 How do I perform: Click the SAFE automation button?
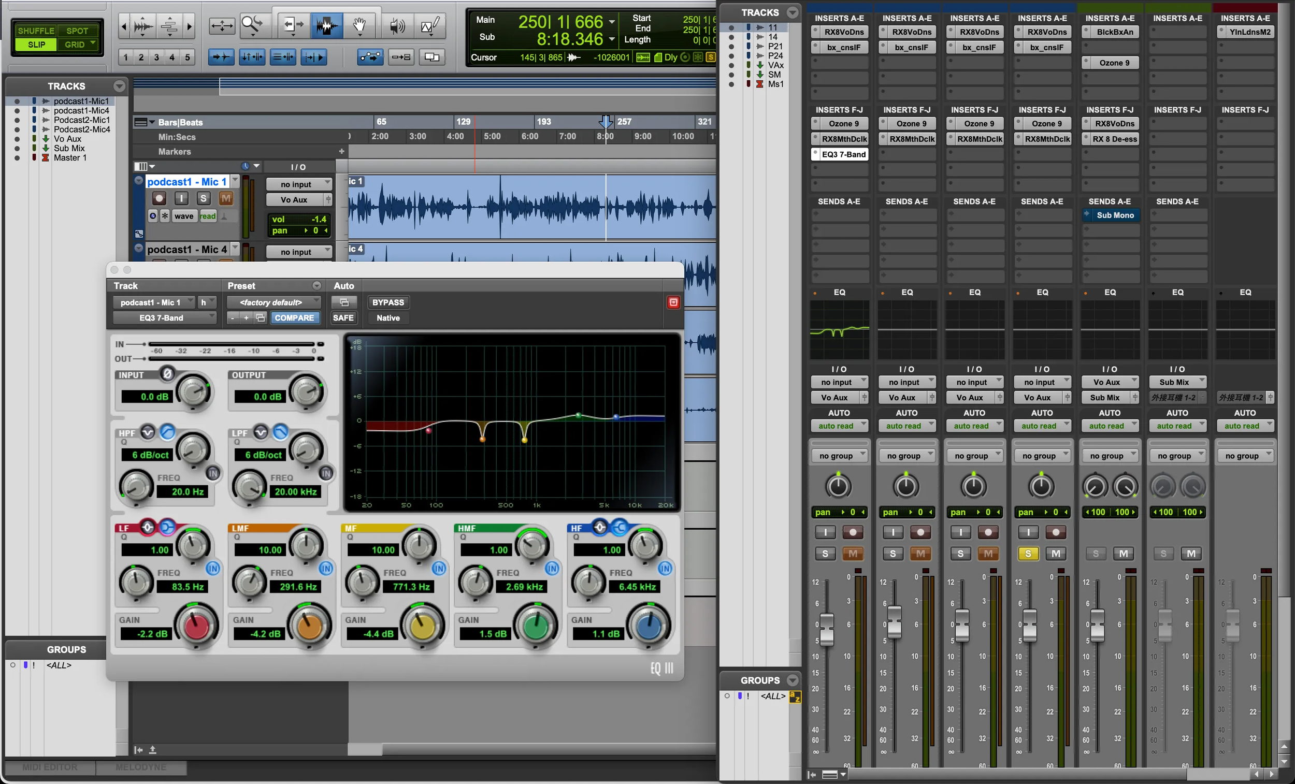(x=343, y=317)
